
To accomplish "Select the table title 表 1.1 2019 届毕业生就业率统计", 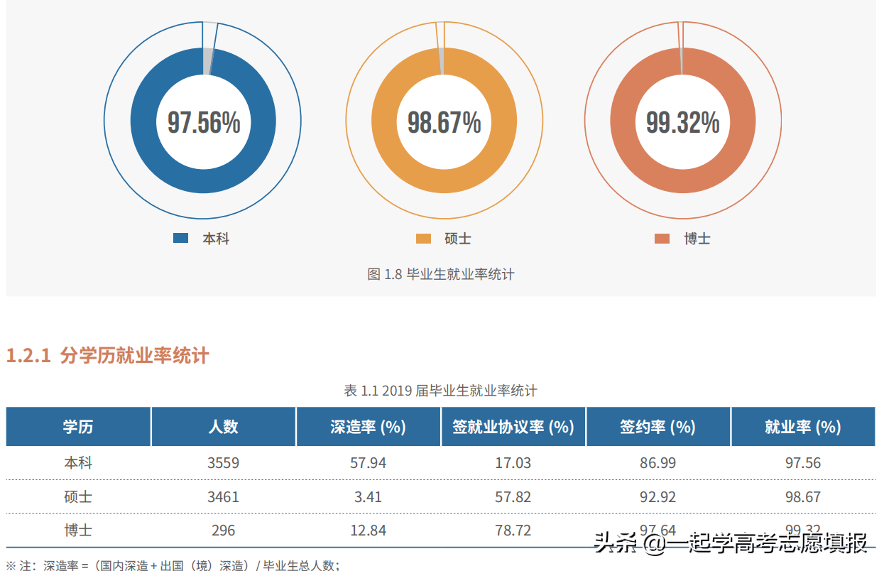I will pyautogui.click(x=441, y=391).
